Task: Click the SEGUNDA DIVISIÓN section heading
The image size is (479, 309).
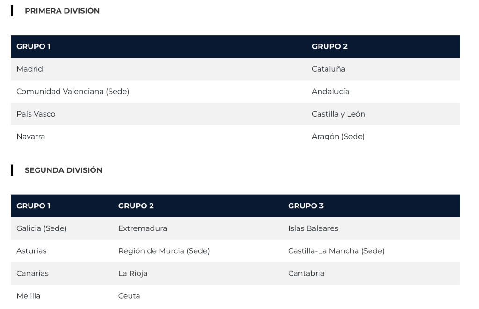Action: coord(63,170)
